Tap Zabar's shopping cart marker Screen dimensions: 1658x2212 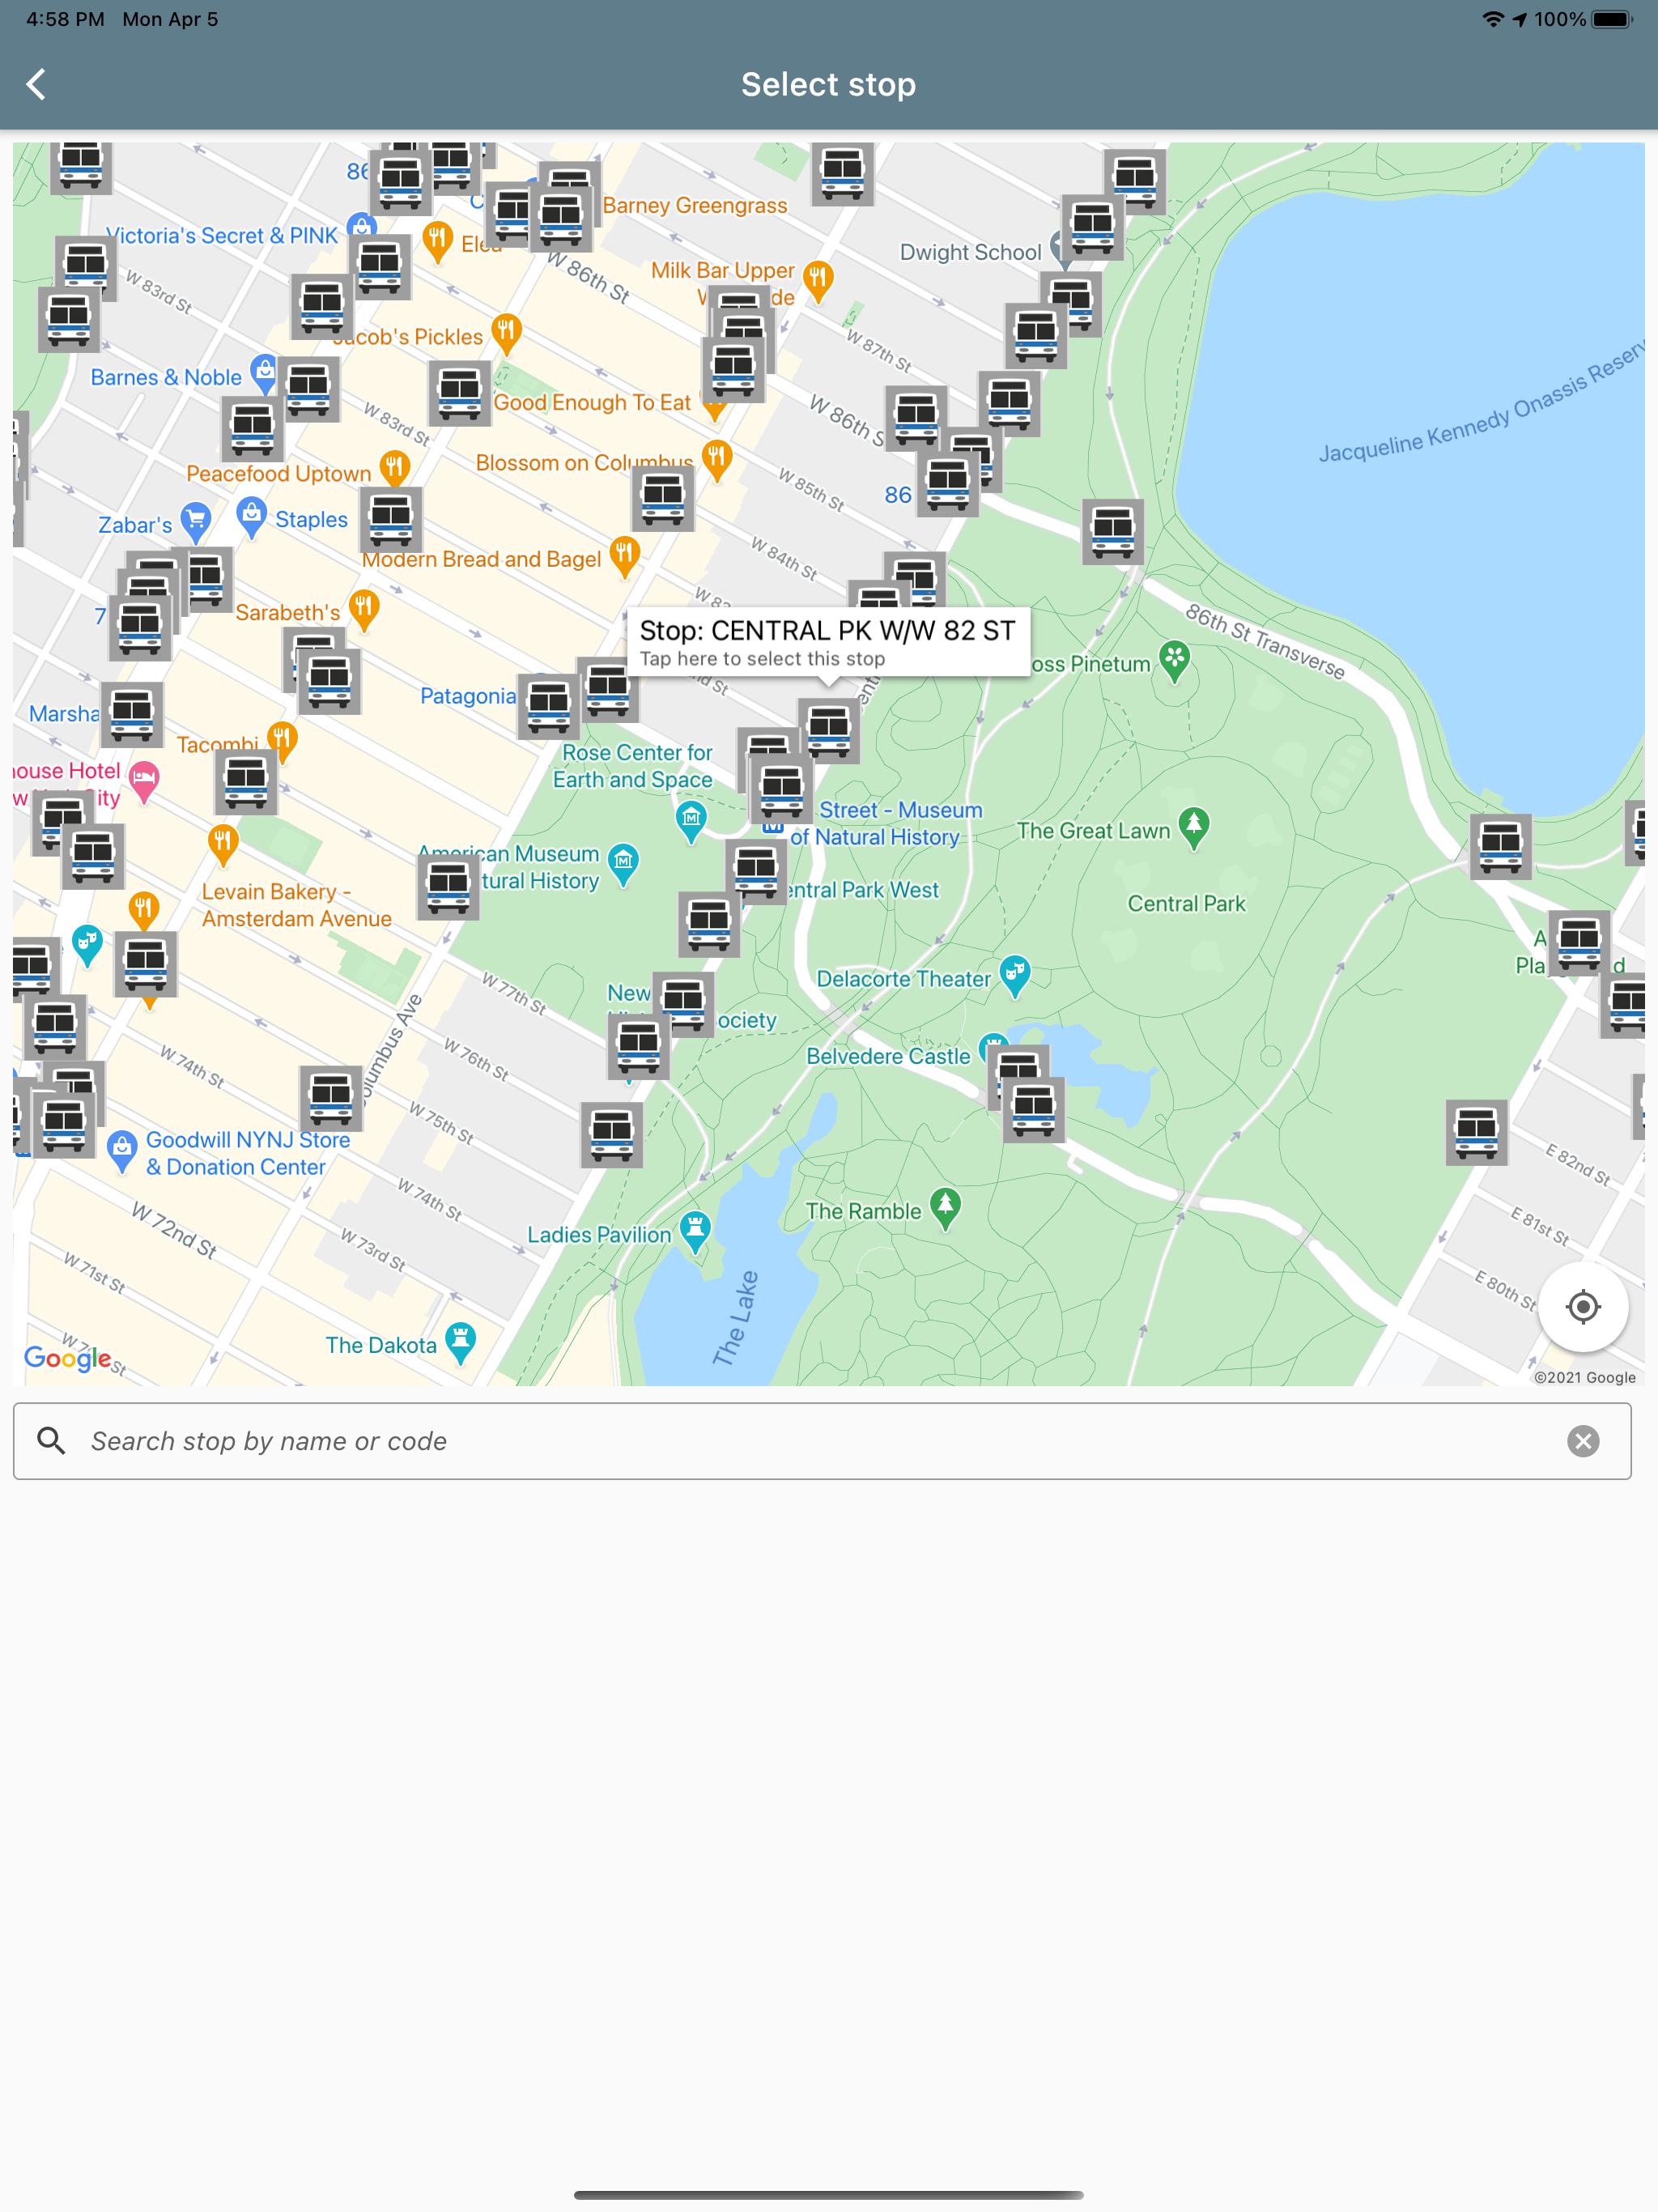click(196, 521)
